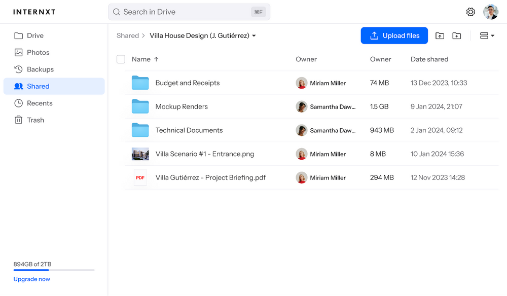Click the second Owner column header
The image size is (507, 296).
point(381,59)
